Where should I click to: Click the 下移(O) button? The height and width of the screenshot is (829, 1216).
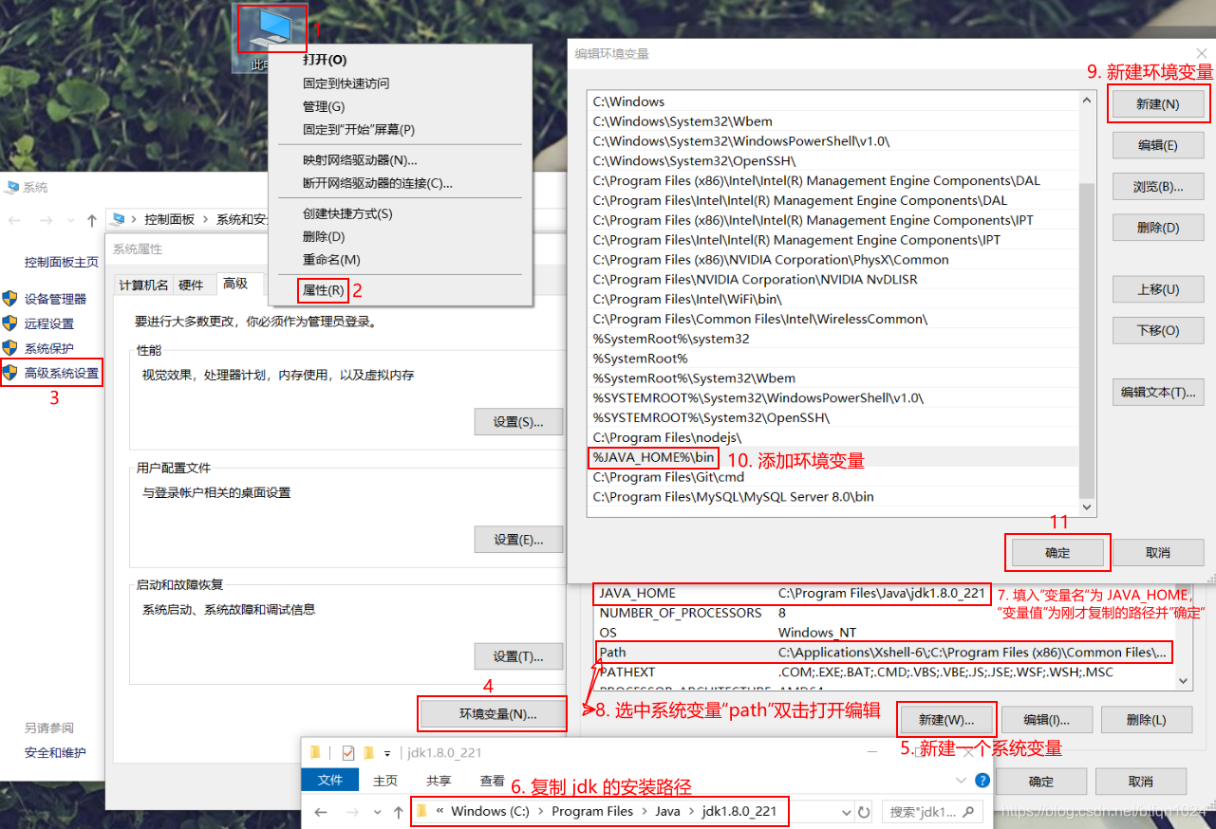(x=1158, y=330)
